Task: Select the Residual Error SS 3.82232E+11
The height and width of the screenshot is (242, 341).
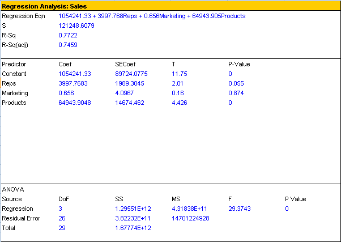Action: (133, 218)
